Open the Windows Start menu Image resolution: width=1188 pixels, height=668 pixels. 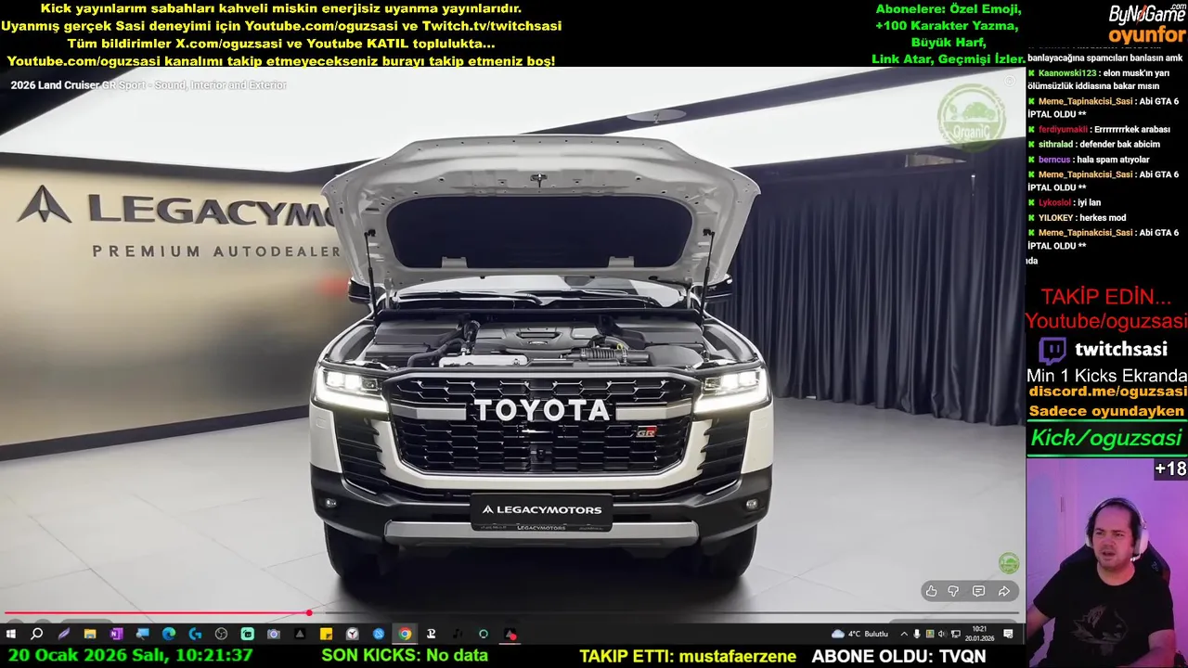pyautogui.click(x=11, y=635)
